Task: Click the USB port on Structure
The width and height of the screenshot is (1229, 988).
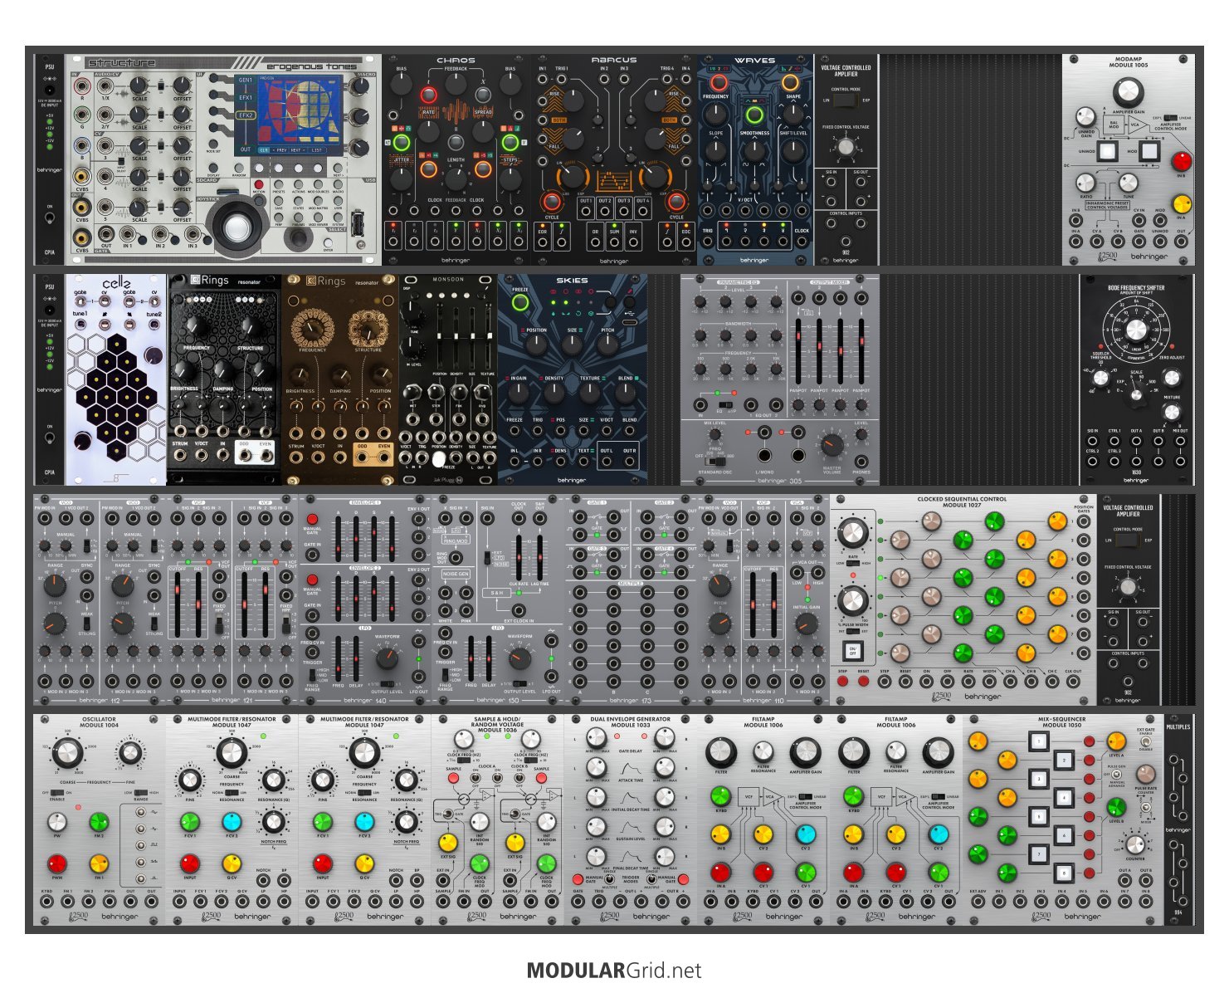Action: (358, 224)
